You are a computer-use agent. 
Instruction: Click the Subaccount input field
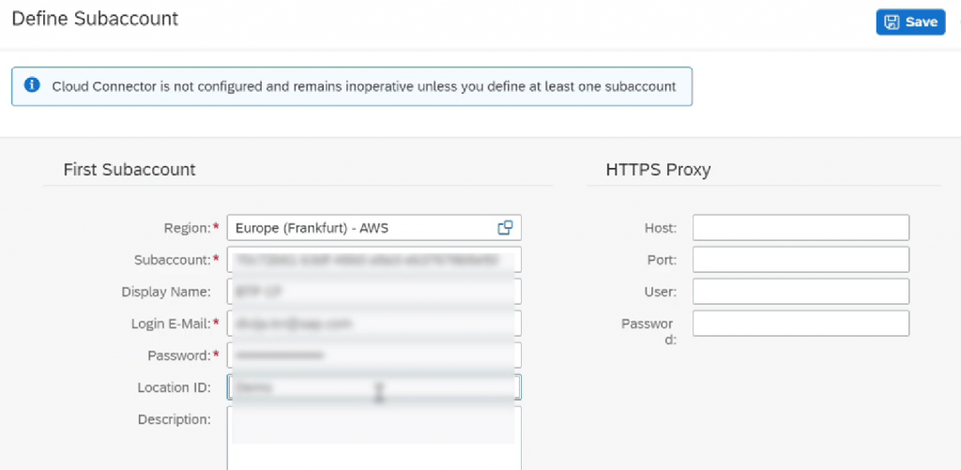click(x=374, y=260)
